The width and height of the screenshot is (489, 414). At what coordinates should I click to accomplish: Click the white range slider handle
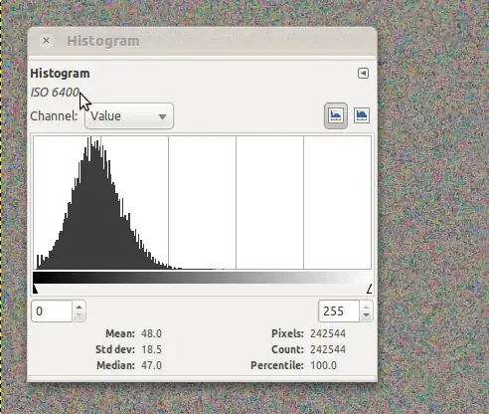click(370, 289)
